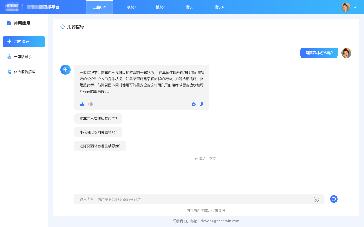The image size is (364, 227).
Task: Click inside the message input field
Action: [x=177, y=199]
